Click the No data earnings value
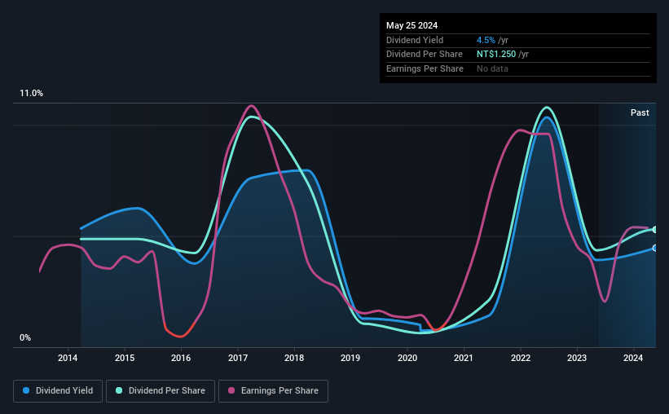Image resolution: width=669 pixels, height=414 pixels. (492, 68)
